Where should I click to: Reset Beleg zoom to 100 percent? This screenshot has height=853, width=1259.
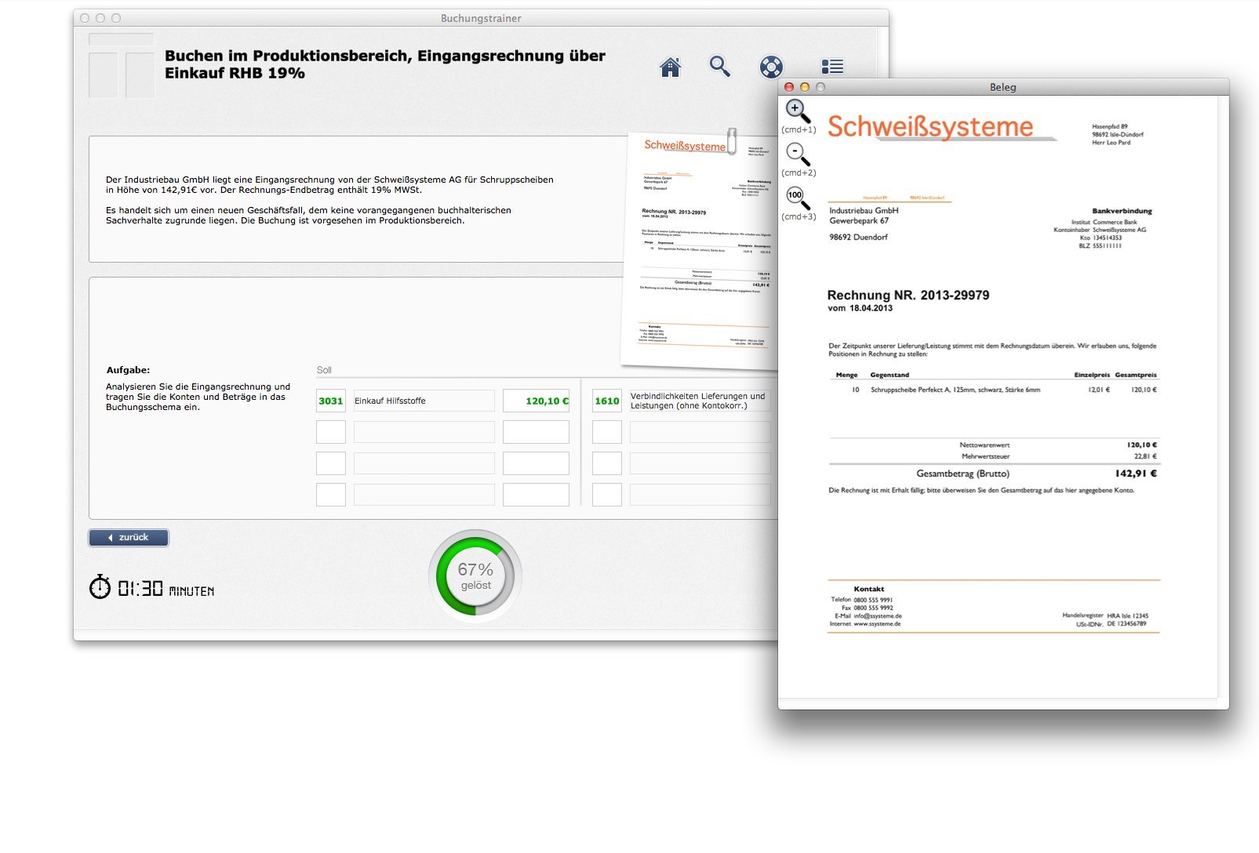click(x=798, y=198)
